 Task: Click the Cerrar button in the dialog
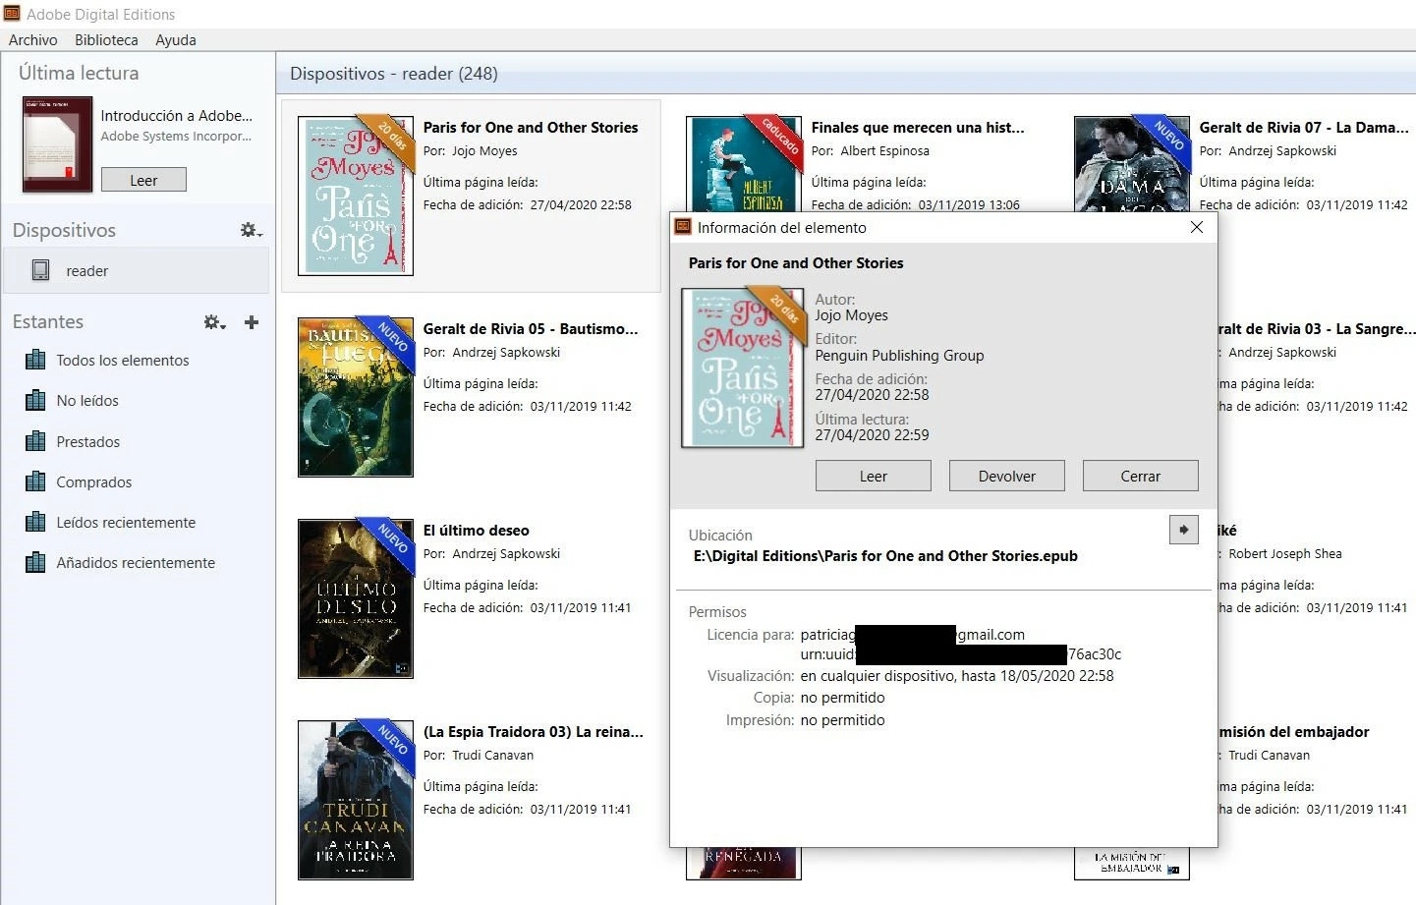click(1141, 476)
